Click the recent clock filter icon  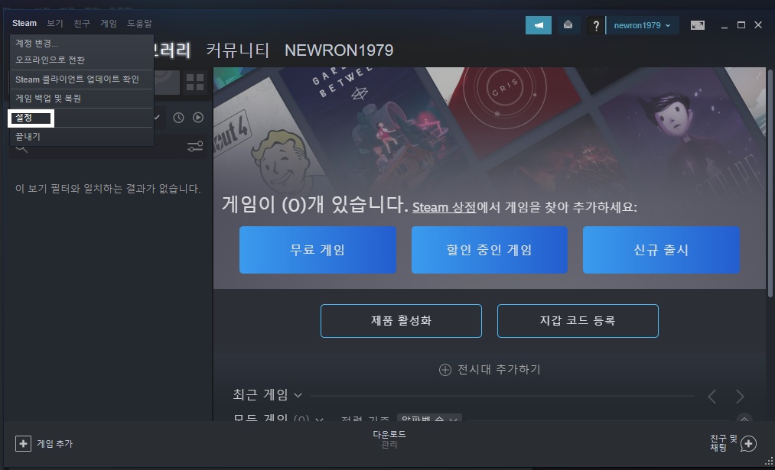[x=178, y=118]
